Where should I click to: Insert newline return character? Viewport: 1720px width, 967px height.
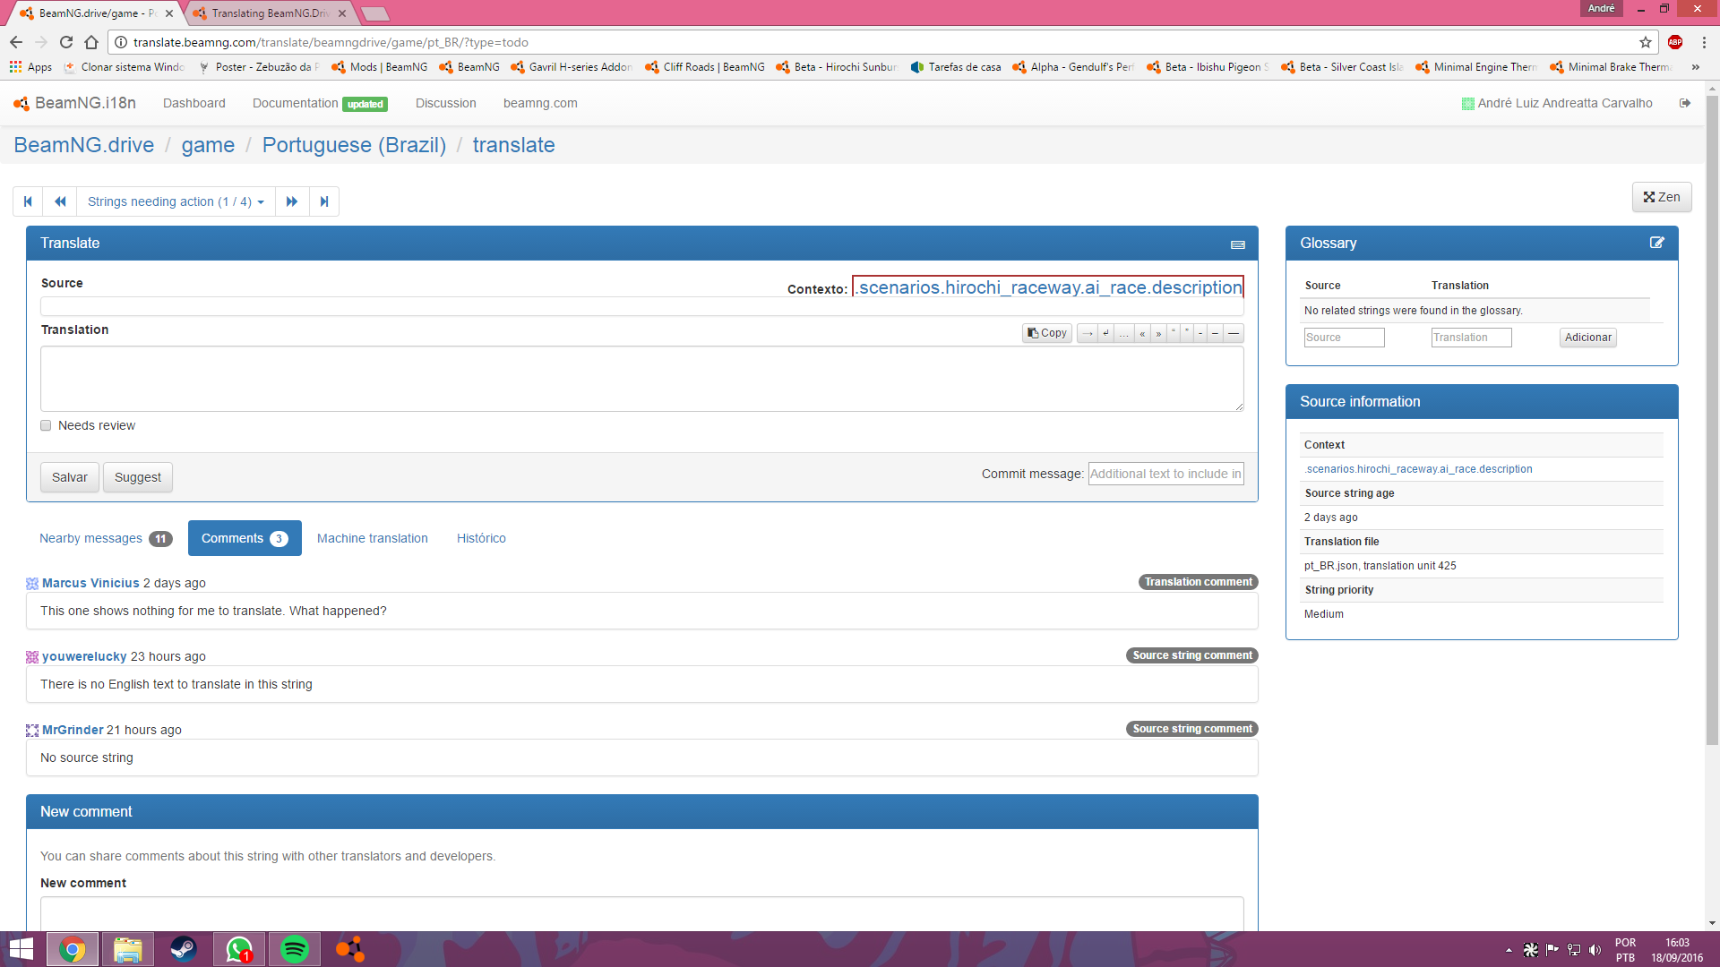[1106, 333]
